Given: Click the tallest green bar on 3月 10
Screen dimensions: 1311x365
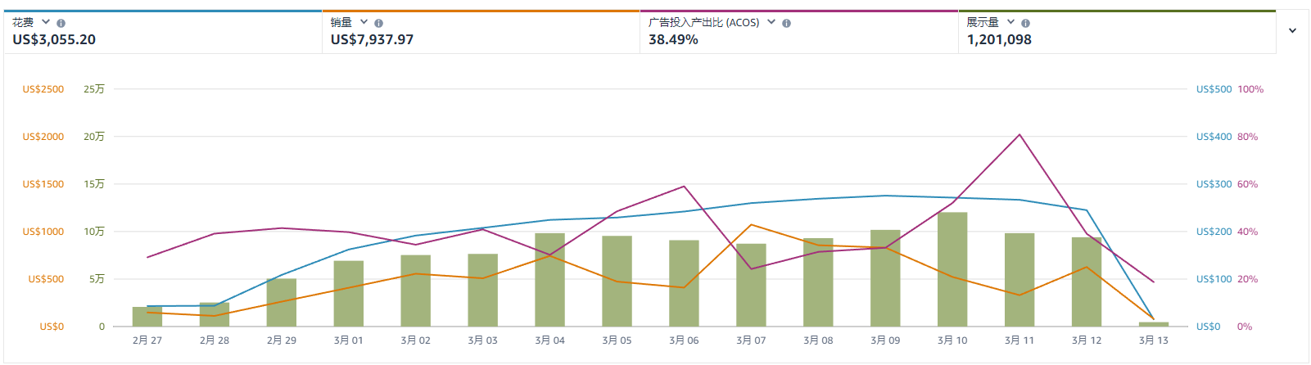Looking at the screenshot, I should click(952, 270).
